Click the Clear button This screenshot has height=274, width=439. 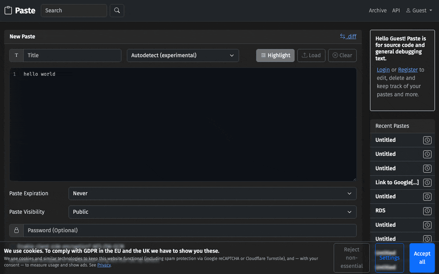tap(342, 55)
